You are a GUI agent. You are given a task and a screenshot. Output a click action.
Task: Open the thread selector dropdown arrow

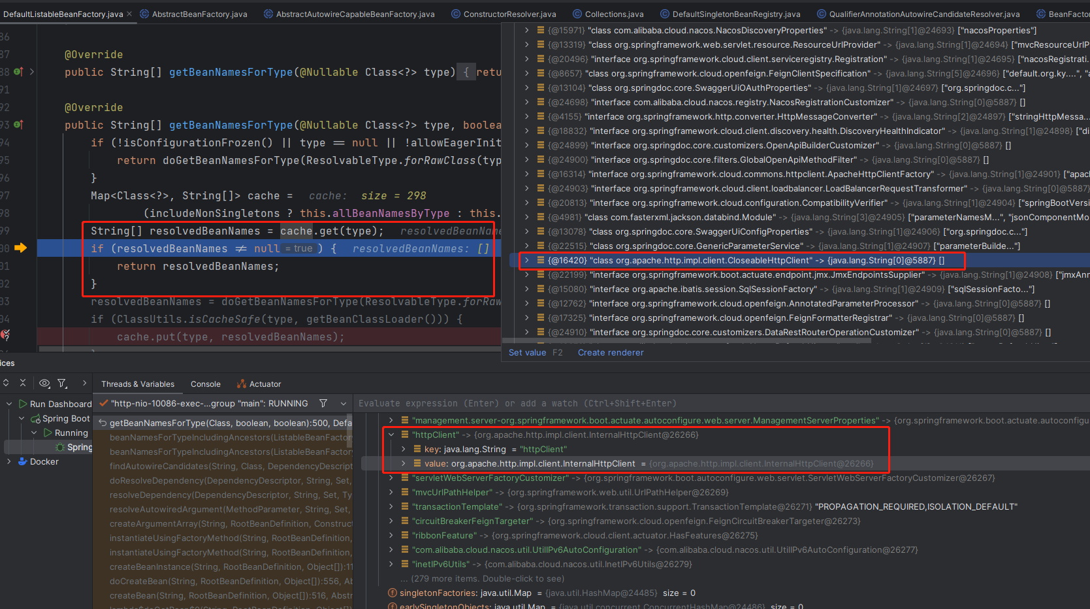(343, 404)
